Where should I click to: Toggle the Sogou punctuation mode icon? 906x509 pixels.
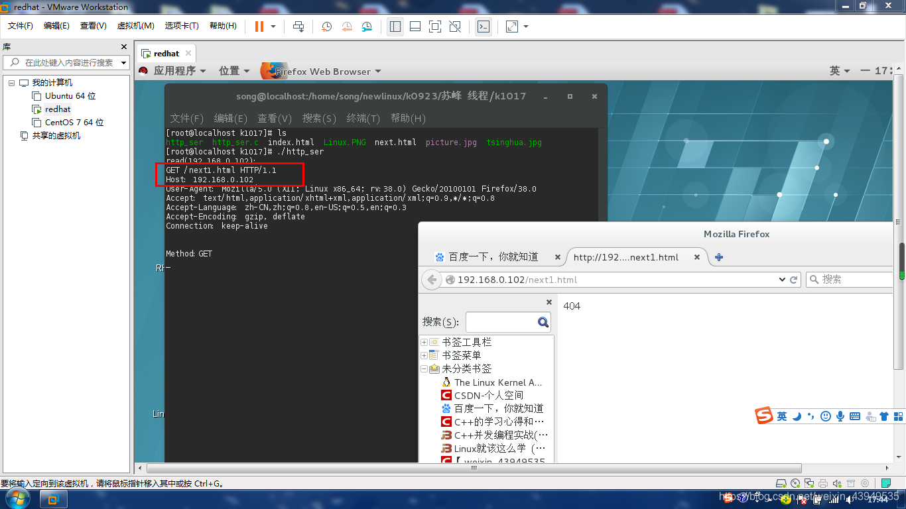point(810,416)
